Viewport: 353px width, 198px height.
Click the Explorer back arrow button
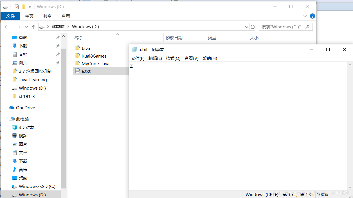click(x=7, y=27)
